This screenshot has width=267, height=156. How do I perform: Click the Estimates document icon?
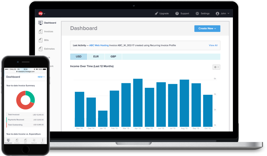41,49
